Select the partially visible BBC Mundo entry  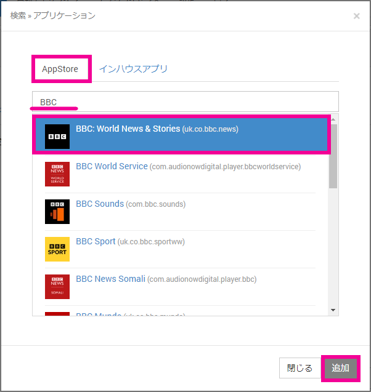pyautogui.click(x=99, y=315)
